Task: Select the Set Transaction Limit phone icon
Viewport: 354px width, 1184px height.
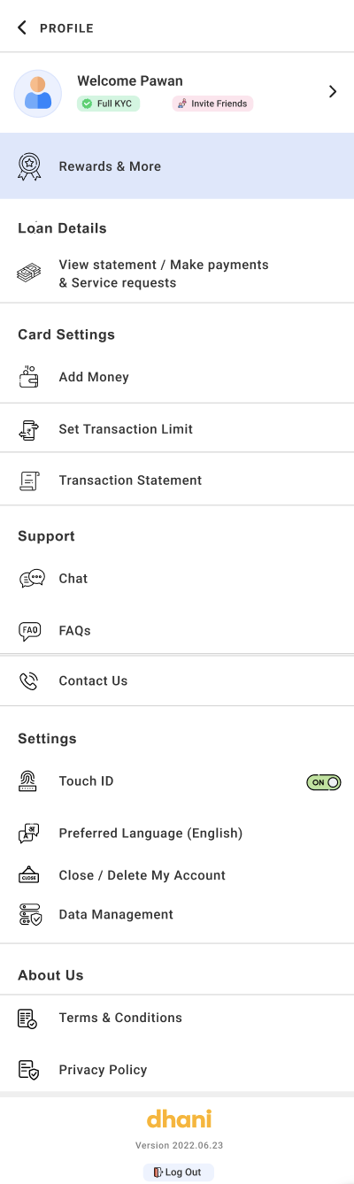Action: coord(29,429)
